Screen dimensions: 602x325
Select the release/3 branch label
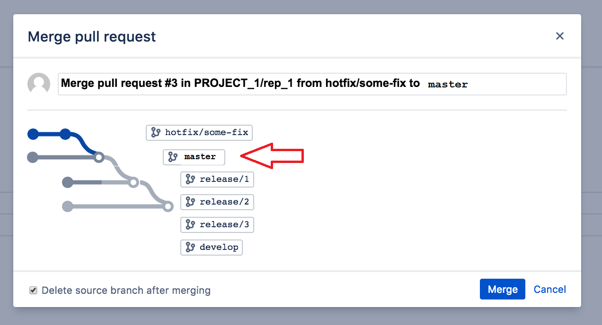217,224
